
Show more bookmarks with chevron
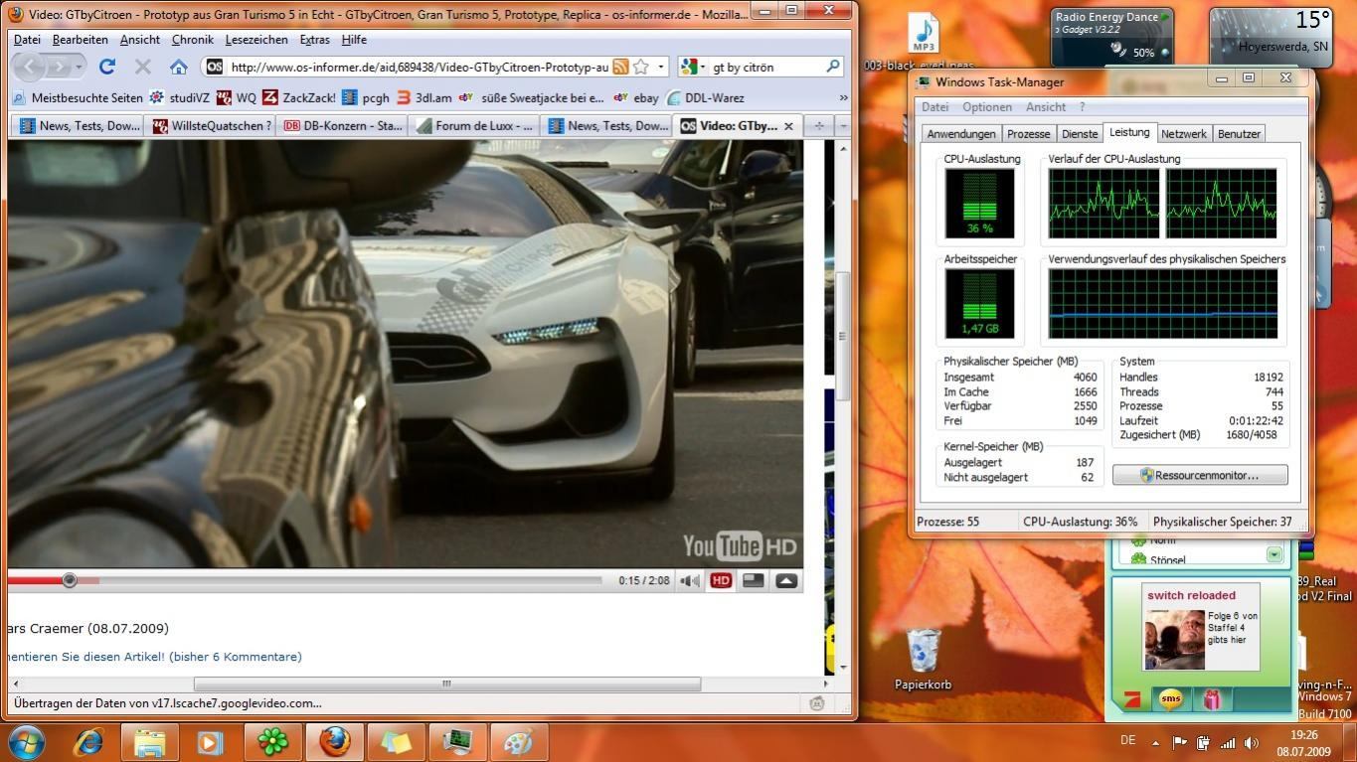pyautogui.click(x=843, y=97)
